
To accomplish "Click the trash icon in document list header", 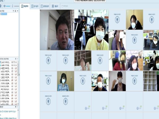I will click(x=16, y=11).
